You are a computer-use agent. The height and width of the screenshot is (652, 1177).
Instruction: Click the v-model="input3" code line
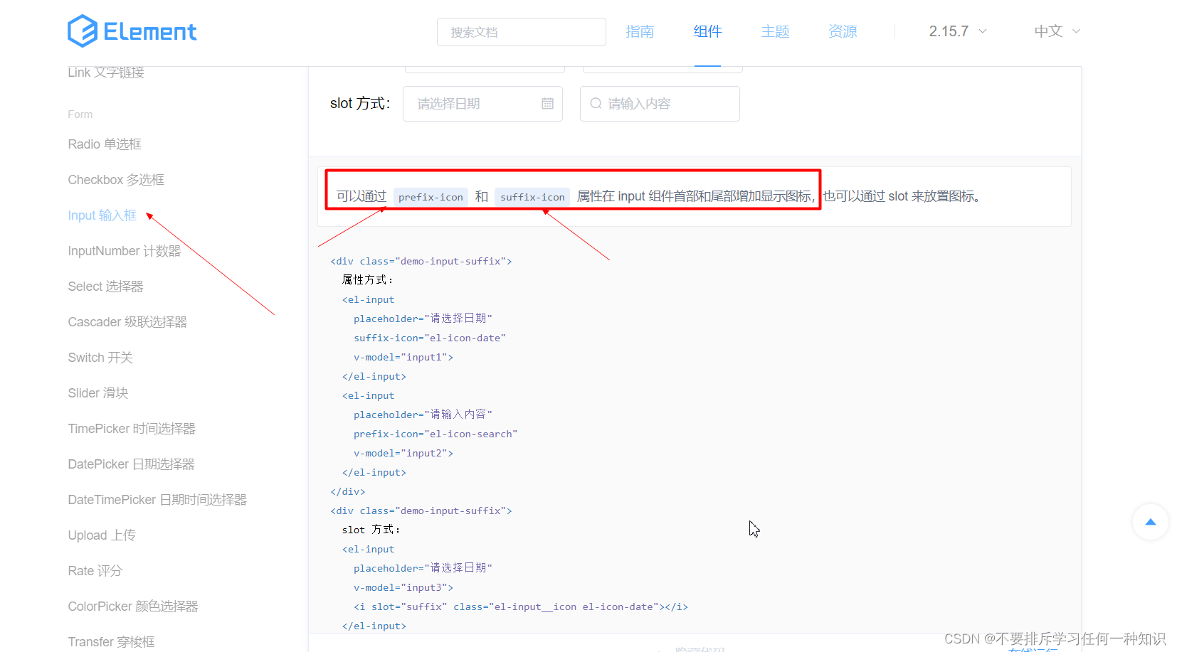(403, 587)
